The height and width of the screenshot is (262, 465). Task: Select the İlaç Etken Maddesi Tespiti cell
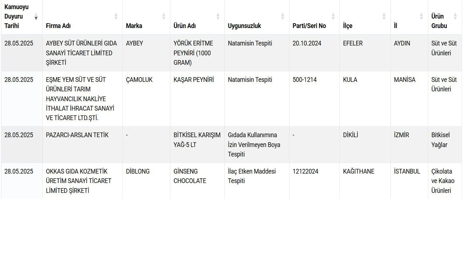click(252, 176)
